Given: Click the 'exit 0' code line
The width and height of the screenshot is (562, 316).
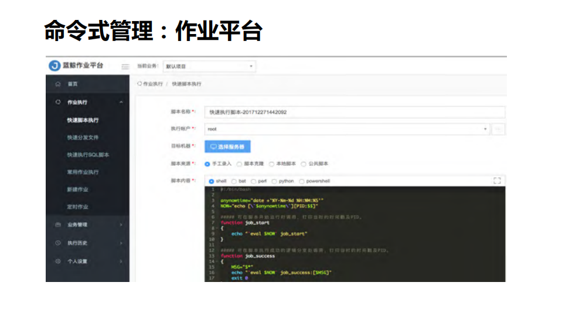Looking at the screenshot, I should tap(240, 278).
